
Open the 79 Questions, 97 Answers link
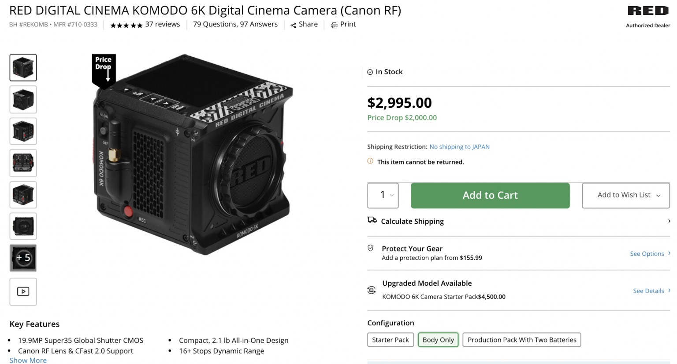[235, 24]
